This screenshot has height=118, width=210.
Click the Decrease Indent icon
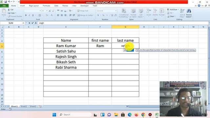tap(70, 15)
